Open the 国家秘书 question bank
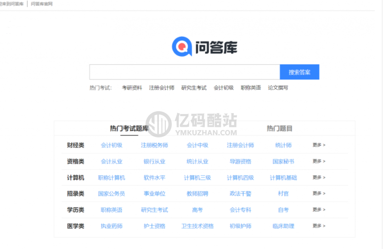 click(x=283, y=161)
